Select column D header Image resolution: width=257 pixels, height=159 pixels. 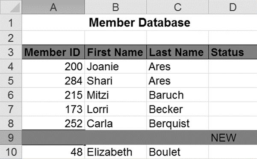(x=233, y=7)
